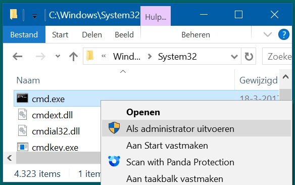Viewport: 295px width, 185px height.
Task: Click the cmdext.dll gear file icon
Action: pos(22,114)
